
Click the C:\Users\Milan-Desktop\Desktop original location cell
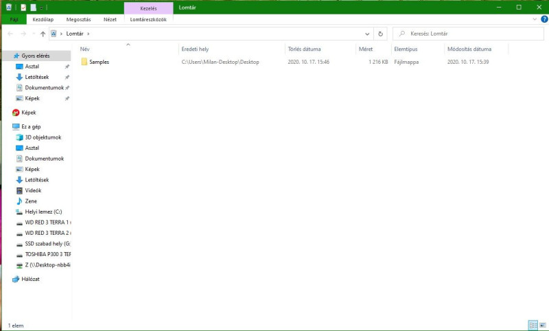click(220, 62)
